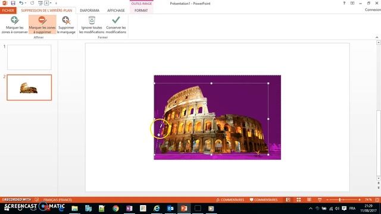Click the PowerPoint application icon in title bar
Image resolution: width=381 pixels, height=214 pixels.
coord(5,3)
